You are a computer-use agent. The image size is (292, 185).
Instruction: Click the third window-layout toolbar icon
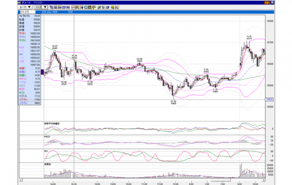point(60,7)
